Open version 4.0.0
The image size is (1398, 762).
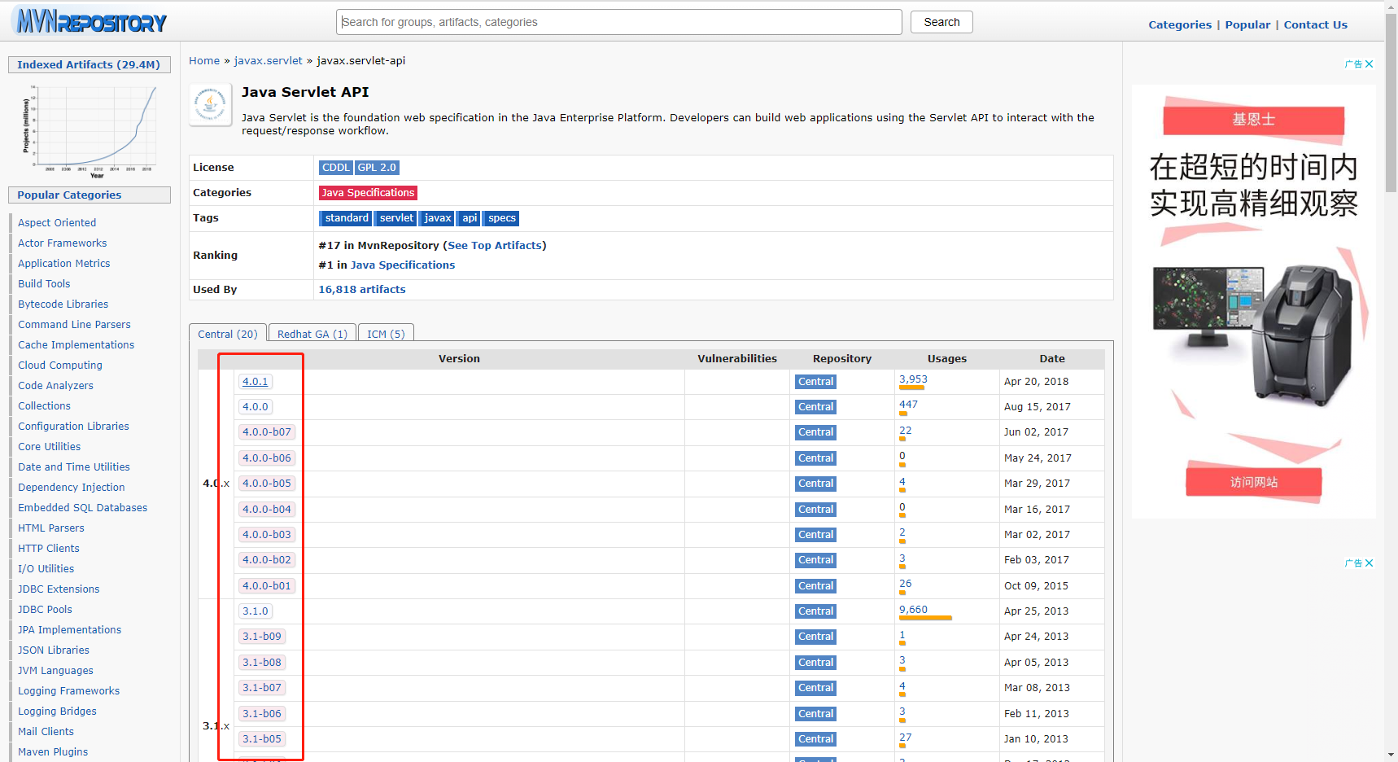click(x=255, y=407)
